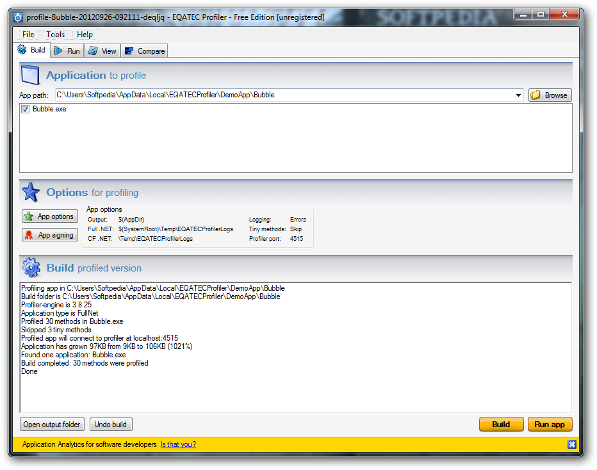
Task: Click 'Profiled 30 methods in Bubble.exe' line
Action: (72, 321)
